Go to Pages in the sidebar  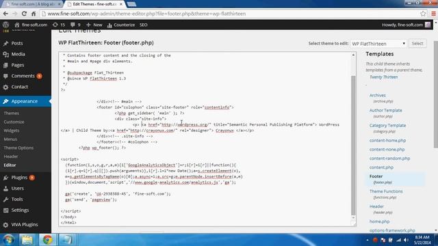click(x=18, y=65)
